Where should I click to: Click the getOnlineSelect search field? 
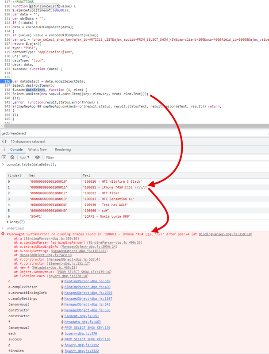pyautogui.click(x=134, y=133)
